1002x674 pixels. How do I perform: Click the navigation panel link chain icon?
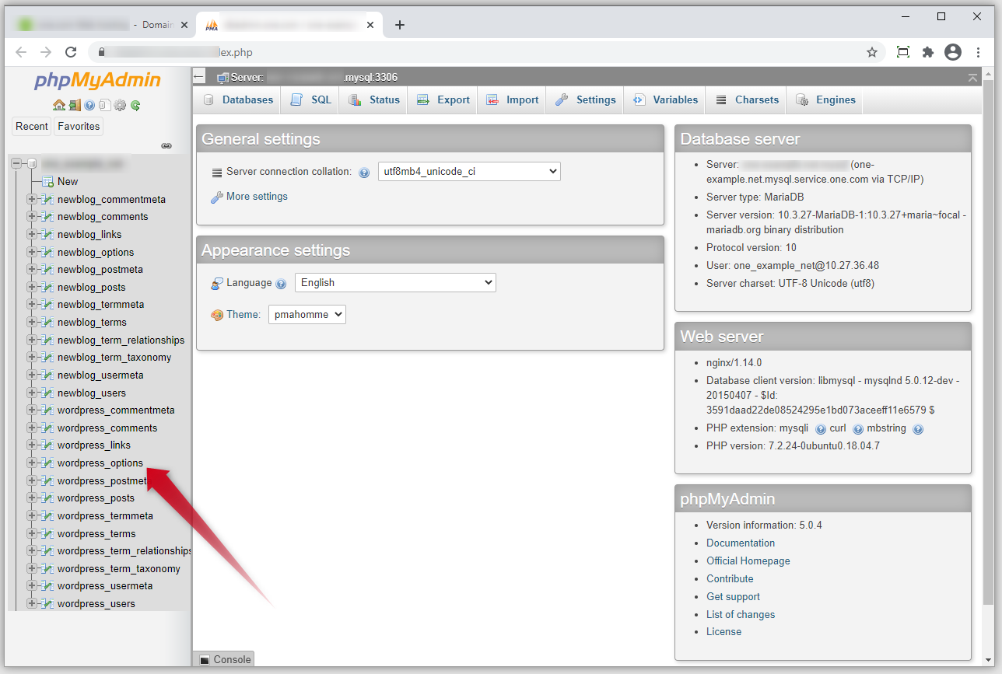(166, 145)
